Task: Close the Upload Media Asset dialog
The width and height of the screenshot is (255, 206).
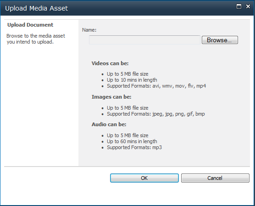Action: tap(248, 6)
